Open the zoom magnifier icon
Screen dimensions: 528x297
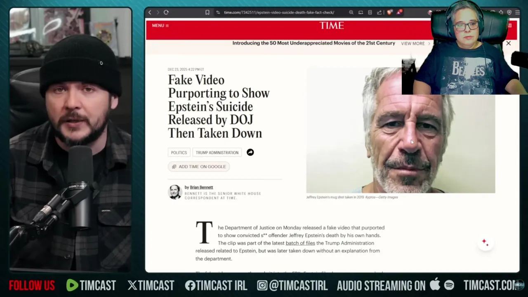click(x=351, y=12)
